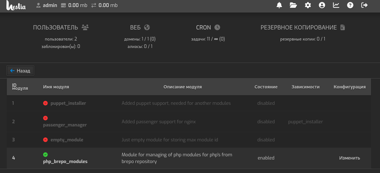
Task: Disable php_brepo_modules via green status icon
Action: [x=45, y=155]
